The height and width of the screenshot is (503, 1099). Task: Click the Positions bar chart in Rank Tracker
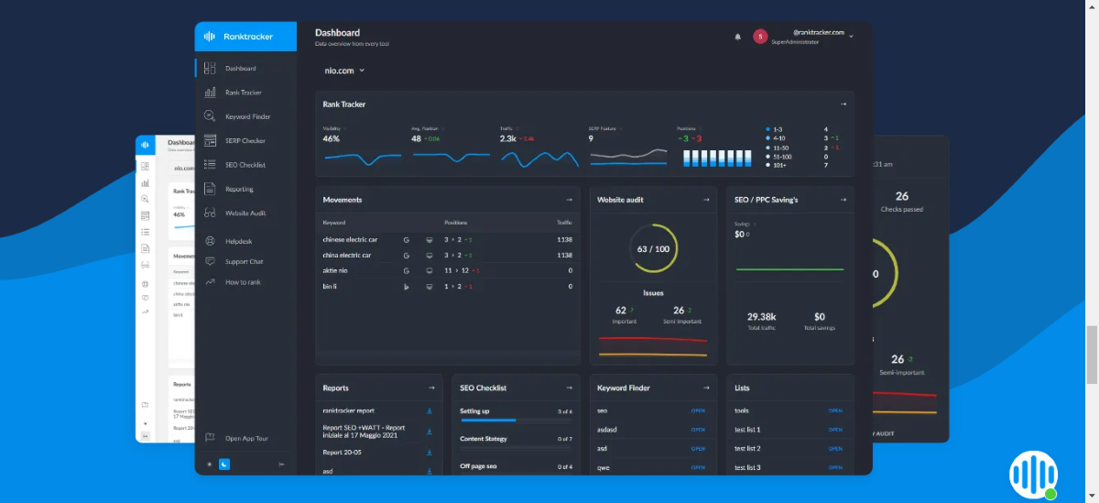(718, 158)
